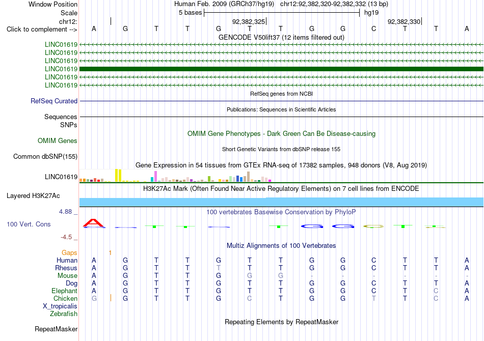Open H3K27Ac Mark track title

click(281, 188)
